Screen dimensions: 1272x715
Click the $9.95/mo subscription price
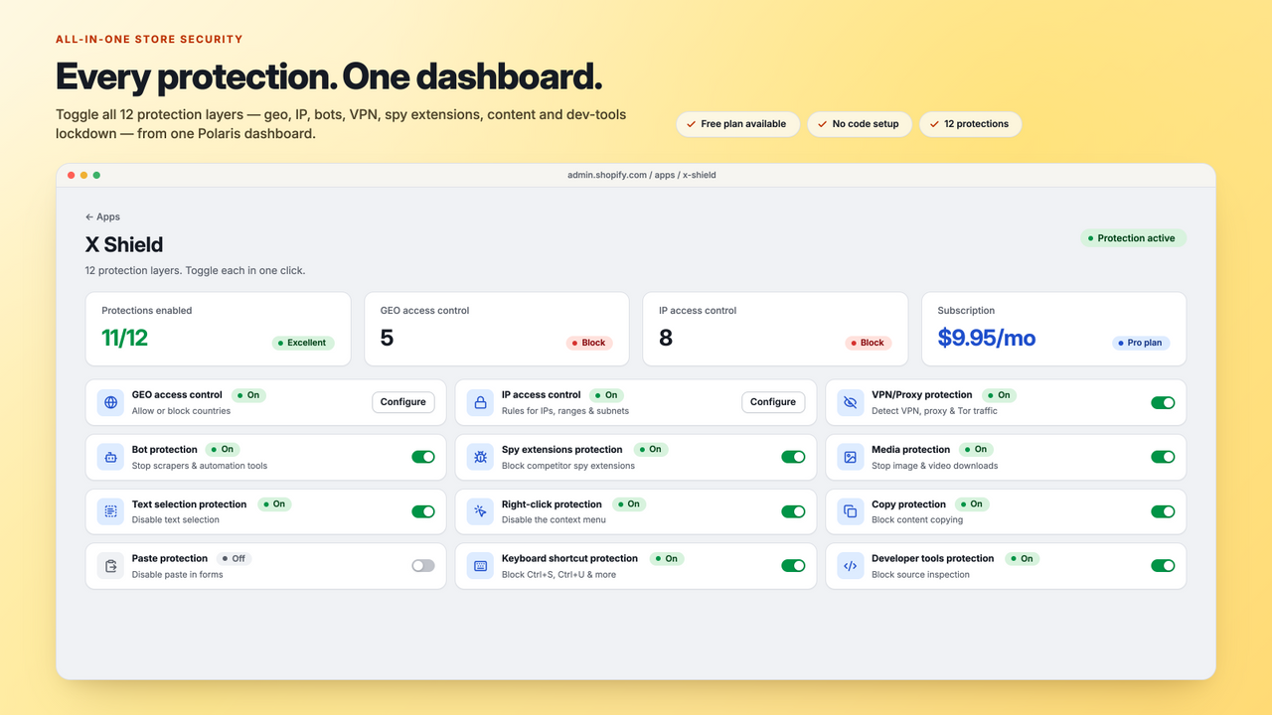coord(987,338)
